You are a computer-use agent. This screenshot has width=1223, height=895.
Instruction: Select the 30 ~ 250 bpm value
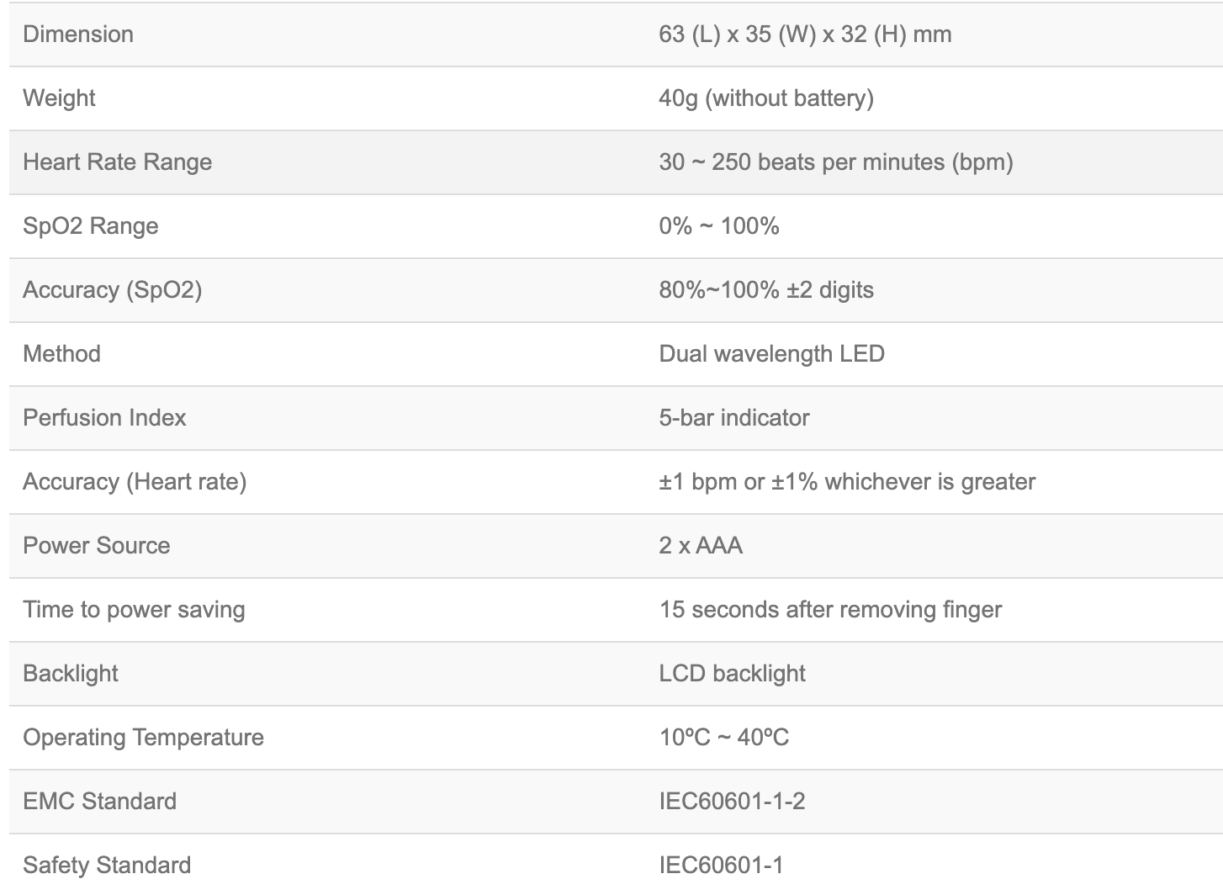pos(835,162)
